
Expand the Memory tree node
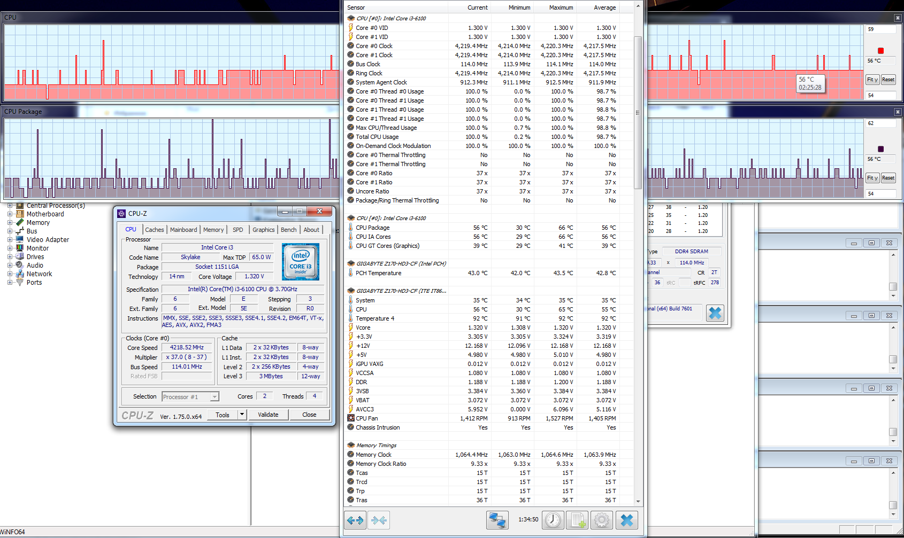pos(10,223)
